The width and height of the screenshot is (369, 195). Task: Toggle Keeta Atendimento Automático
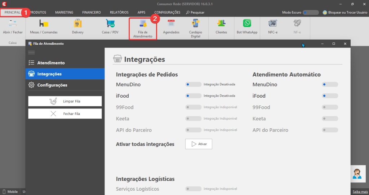tap(330, 119)
